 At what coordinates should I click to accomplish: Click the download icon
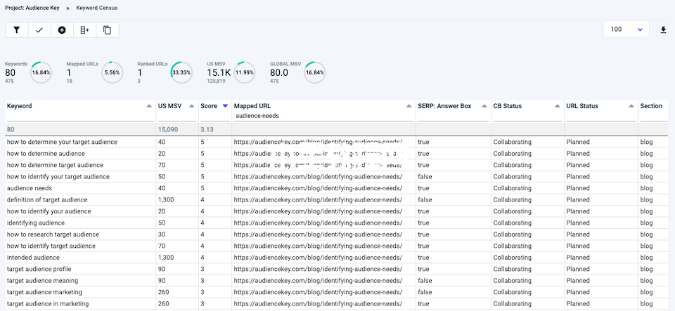[663, 29]
